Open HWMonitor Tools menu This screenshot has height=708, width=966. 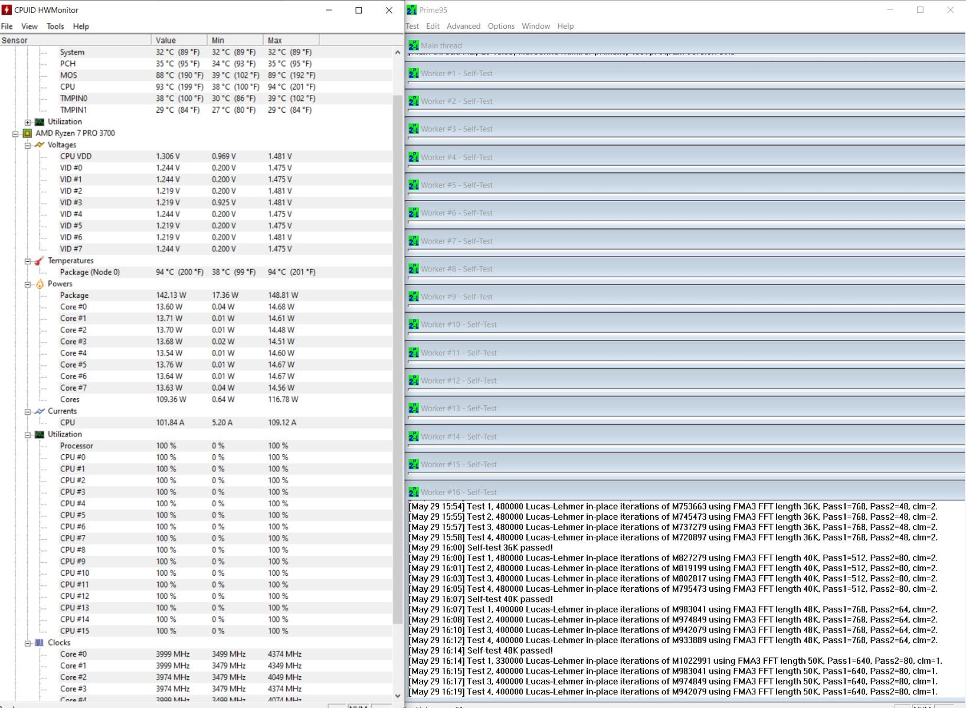tap(55, 27)
